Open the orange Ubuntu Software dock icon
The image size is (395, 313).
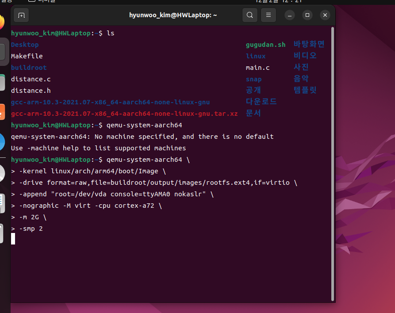tap(2, 112)
